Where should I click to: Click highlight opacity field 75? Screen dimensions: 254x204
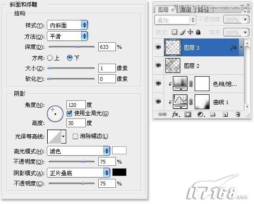pos(107,161)
